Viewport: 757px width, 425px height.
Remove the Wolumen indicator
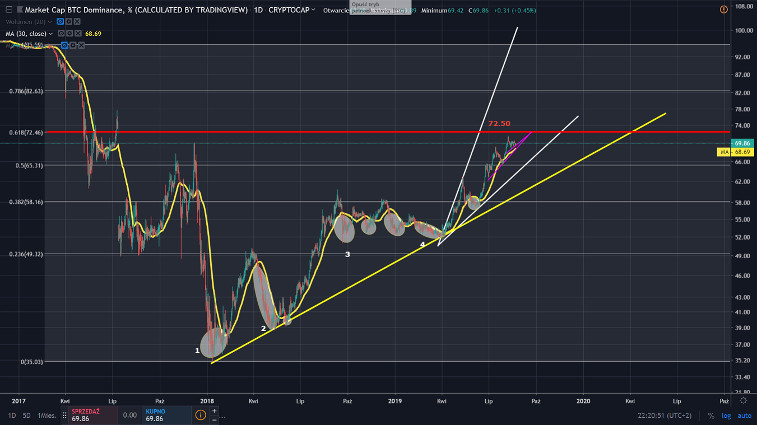coord(77,22)
